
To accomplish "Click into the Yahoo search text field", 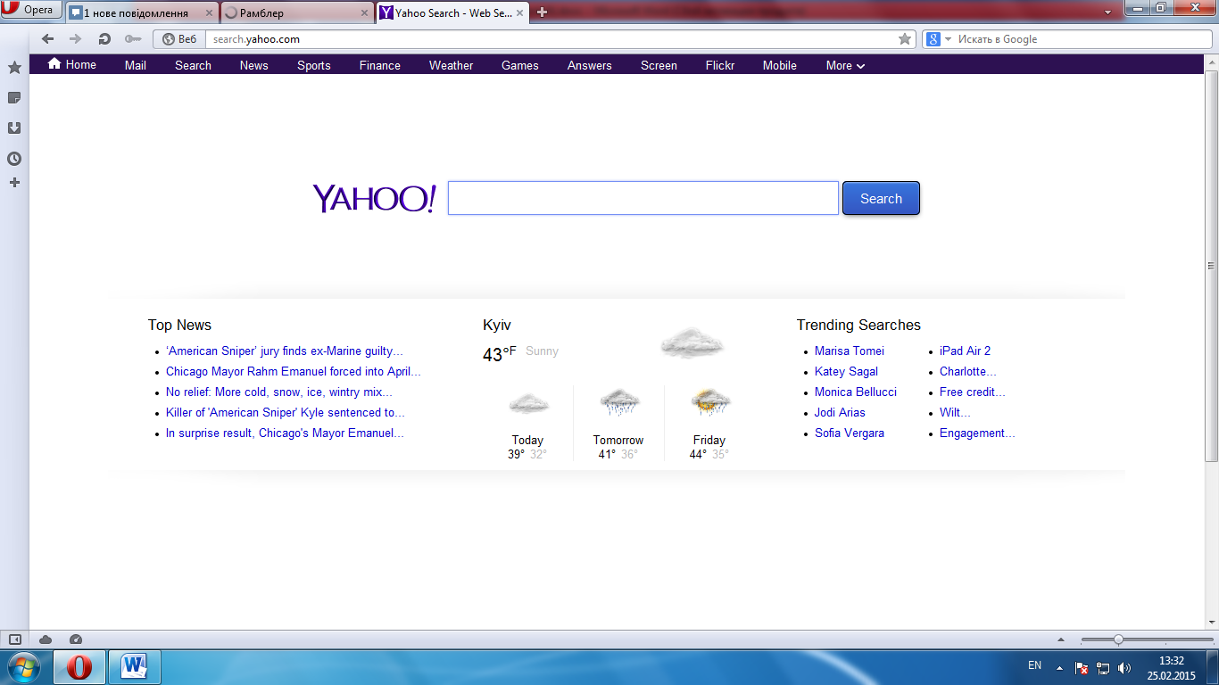I will [x=643, y=198].
